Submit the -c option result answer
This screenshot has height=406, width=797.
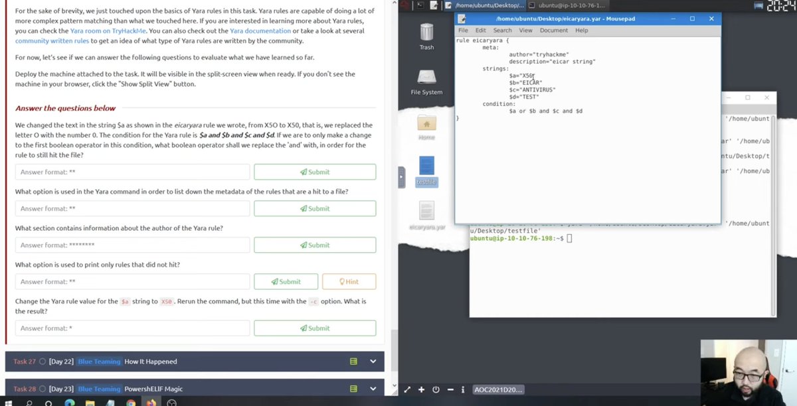[315, 328]
